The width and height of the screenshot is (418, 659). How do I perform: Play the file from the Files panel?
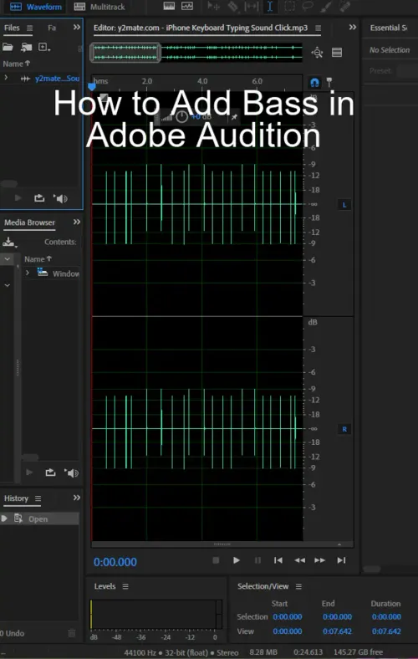coord(18,197)
